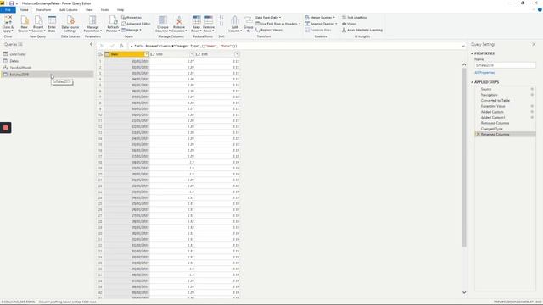Click Text Analytics in AI Insights
Screen dimensions: 543x305
click(x=355, y=17)
